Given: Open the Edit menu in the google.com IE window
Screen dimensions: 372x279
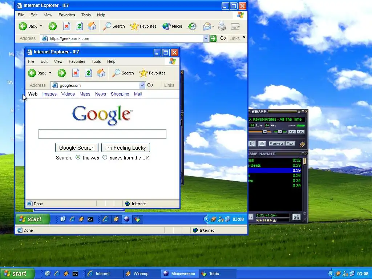Looking at the screenshot, I should 44,61.
